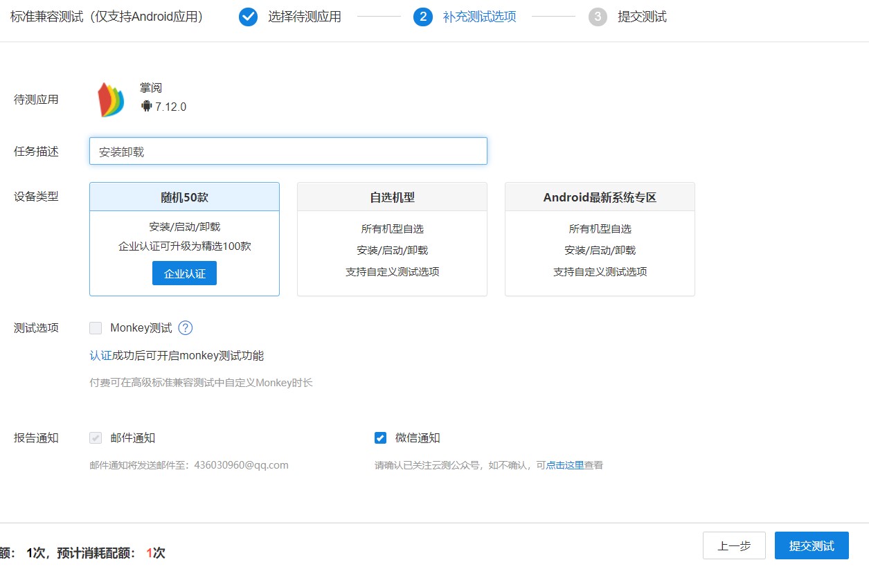The height and width of the screenshot is (569, 869).
Task: Click the version text 7.12.0
Action: (171, 107)
